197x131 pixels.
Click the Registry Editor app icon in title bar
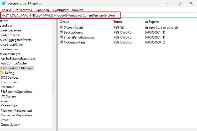coord(4,3)
